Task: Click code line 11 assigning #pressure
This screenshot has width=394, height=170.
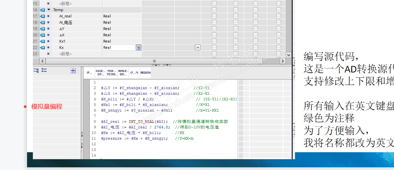Action: pyautogui.click(x=135, y=138)
